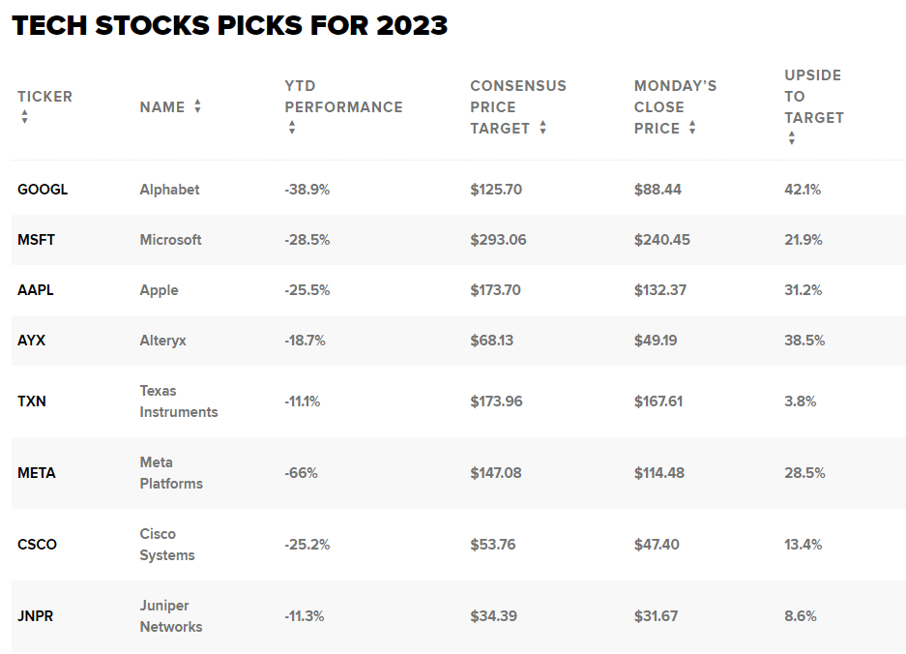Click the AAPL ticker symbol

(x=36, y=290)
